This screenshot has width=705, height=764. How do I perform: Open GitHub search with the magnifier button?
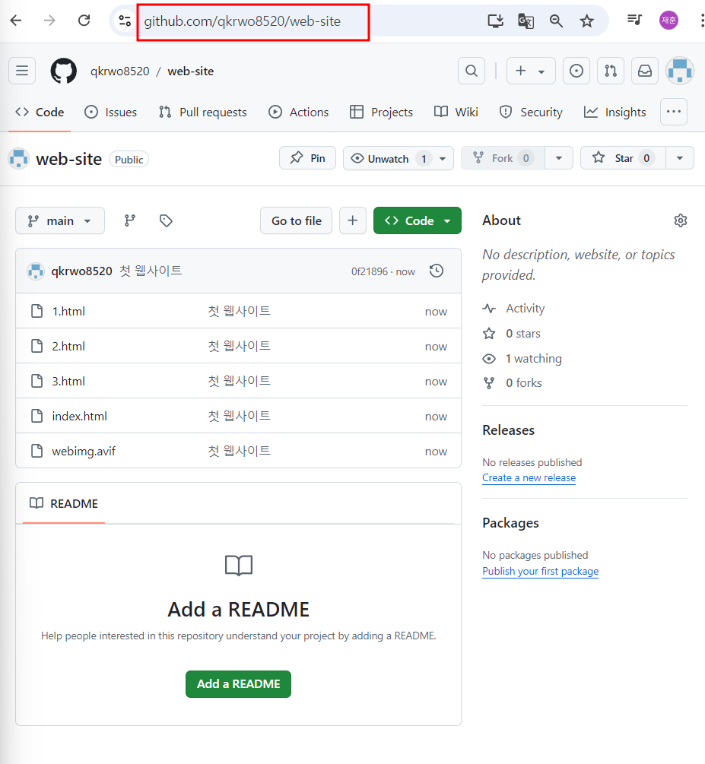click(x=472, y=71)
